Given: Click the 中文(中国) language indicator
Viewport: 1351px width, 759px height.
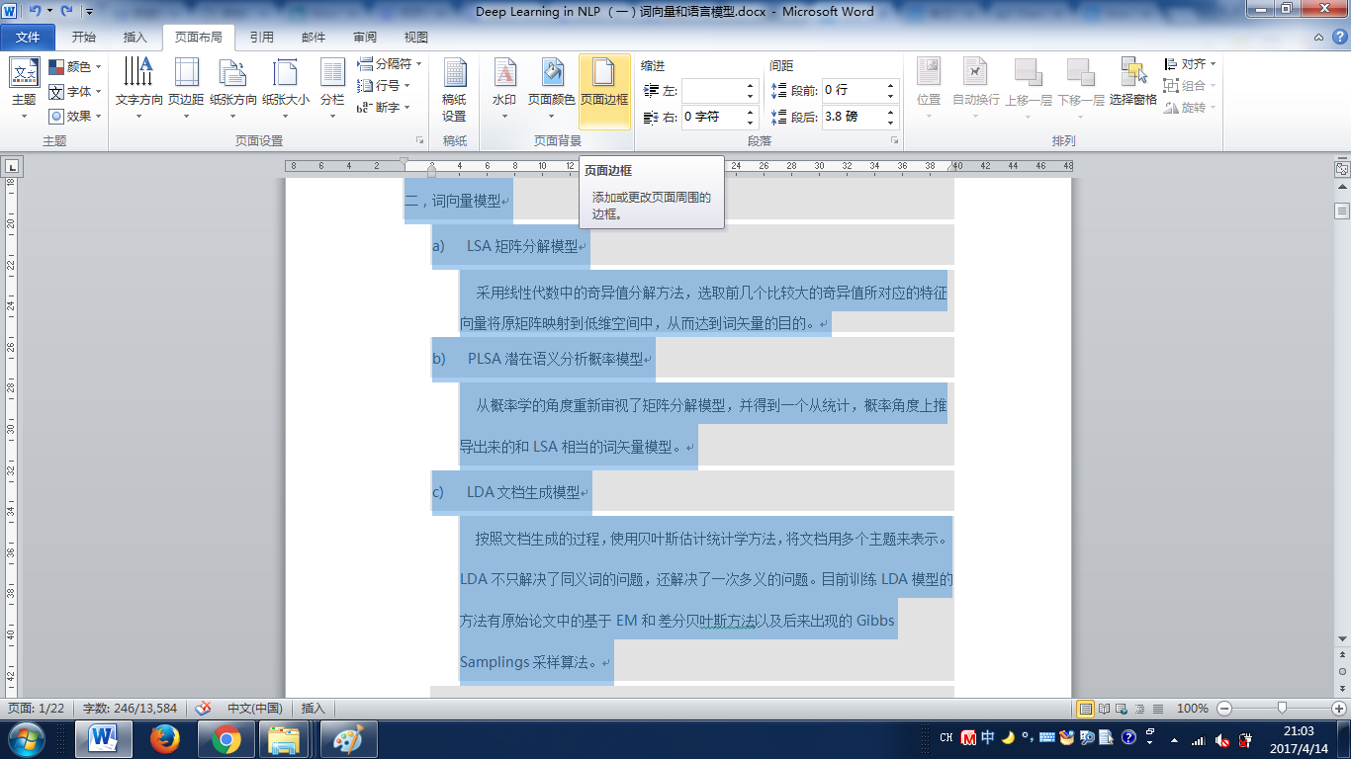Looking at the screenshot, I should pos(255,709).
